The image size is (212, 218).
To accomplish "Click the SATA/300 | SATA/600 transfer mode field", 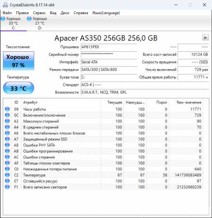I will [109, 69].
